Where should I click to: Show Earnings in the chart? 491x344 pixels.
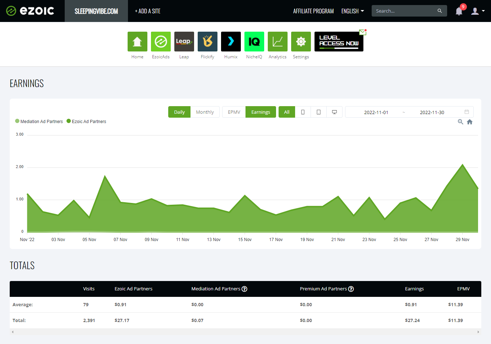point(261,112)
